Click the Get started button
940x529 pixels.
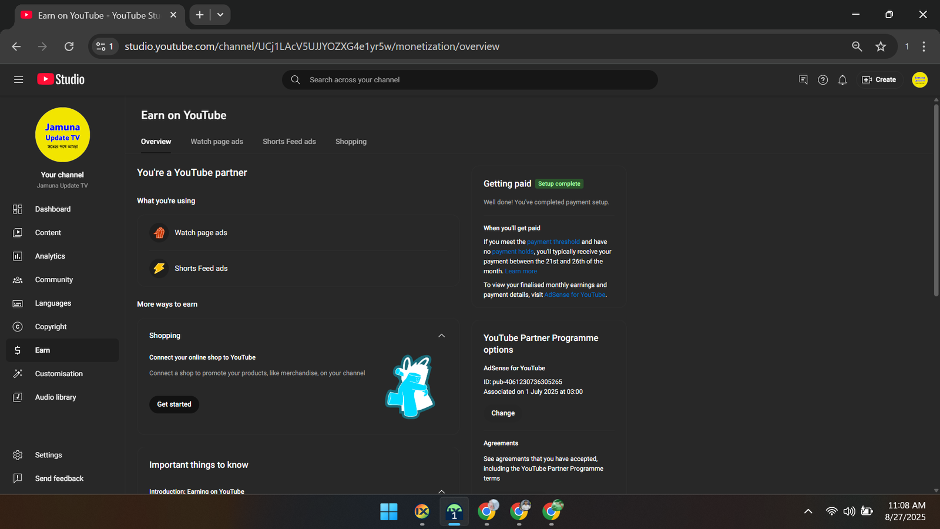174,404
